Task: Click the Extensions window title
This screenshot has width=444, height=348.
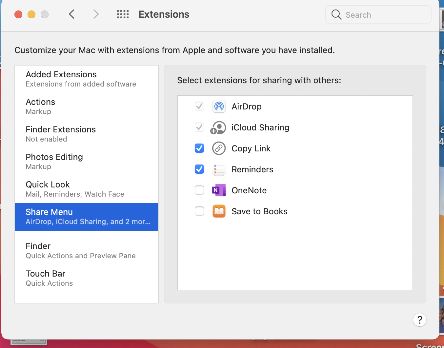Action: [164, 14]
